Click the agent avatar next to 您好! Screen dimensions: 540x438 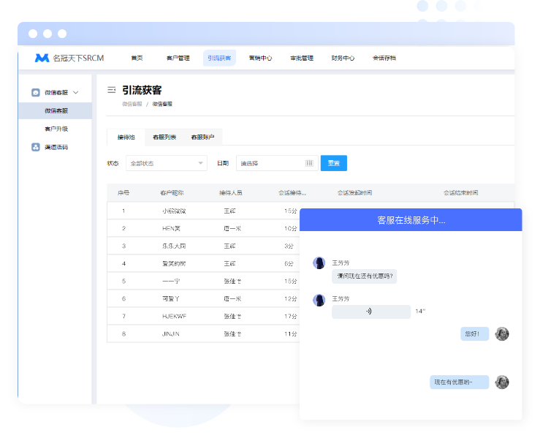(501, 333)
